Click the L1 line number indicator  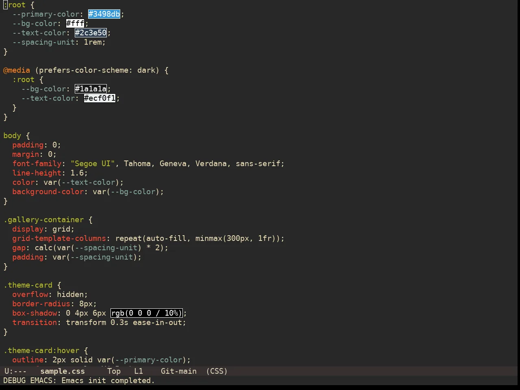[139, 371]
